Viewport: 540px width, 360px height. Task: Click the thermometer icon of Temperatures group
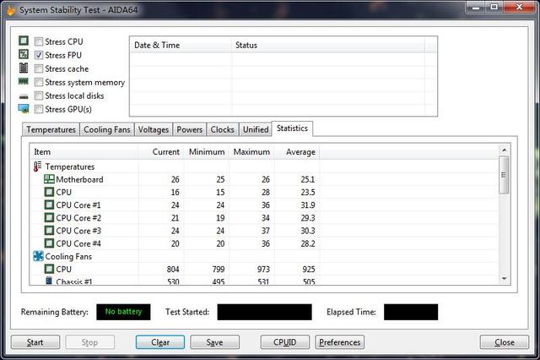[x=37, y=166]
